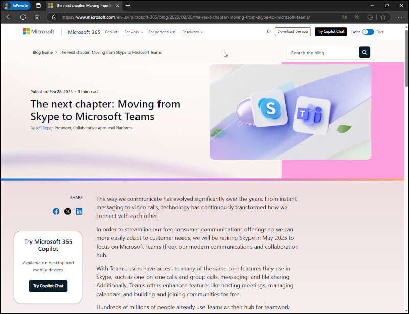Click the Blog home breadcrumb link
409x314 pixels.
[42, 52]
